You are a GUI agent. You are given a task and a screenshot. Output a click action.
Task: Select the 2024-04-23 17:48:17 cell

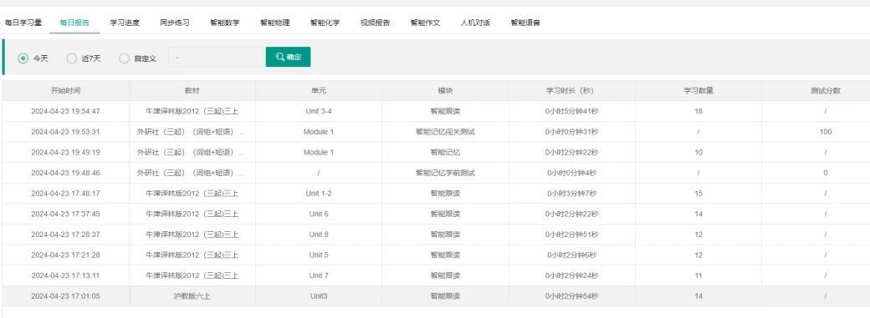point(65,194)
